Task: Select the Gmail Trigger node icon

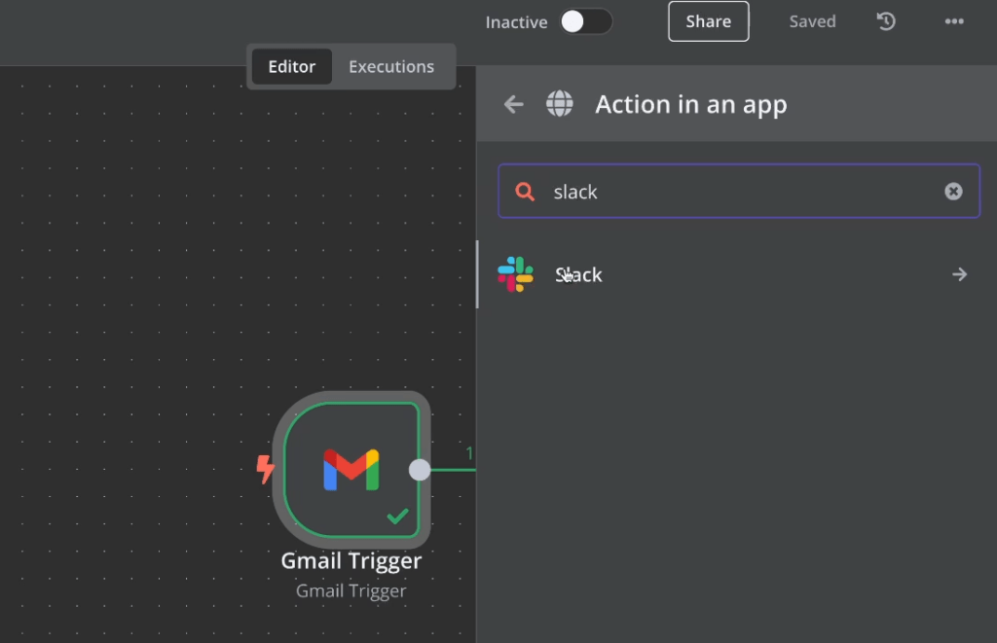Action: [351, 470]
